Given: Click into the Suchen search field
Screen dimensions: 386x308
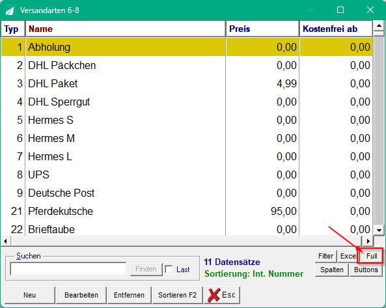Looking at the screenshot, I should [x=68, y=269].
